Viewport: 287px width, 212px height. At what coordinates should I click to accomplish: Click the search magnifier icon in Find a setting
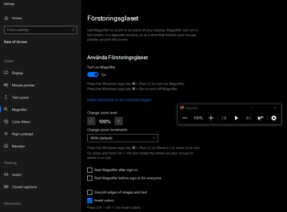coord(73,30)
